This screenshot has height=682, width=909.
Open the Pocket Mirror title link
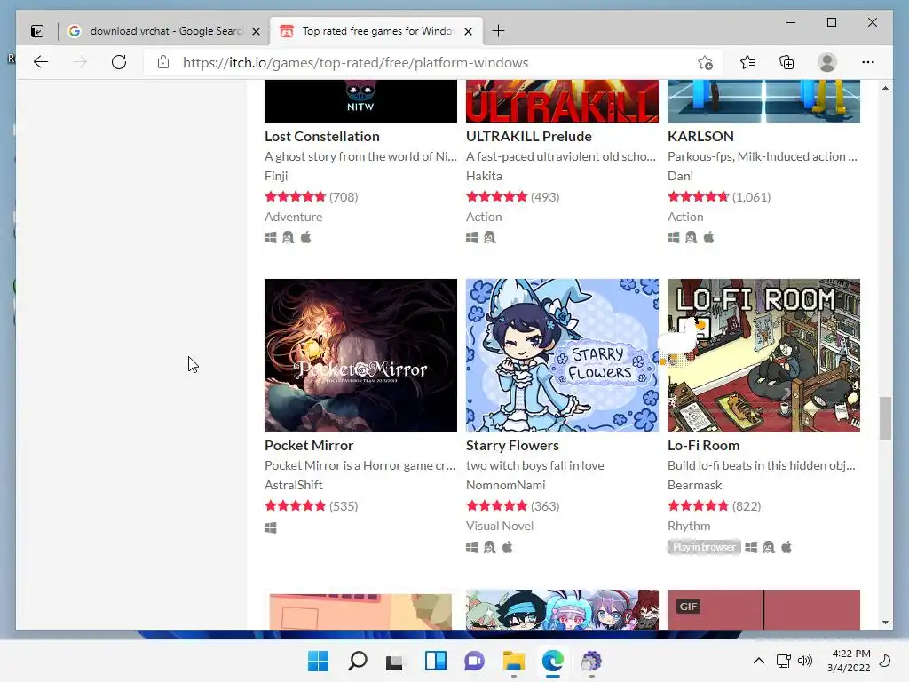(x=309, y=446)
